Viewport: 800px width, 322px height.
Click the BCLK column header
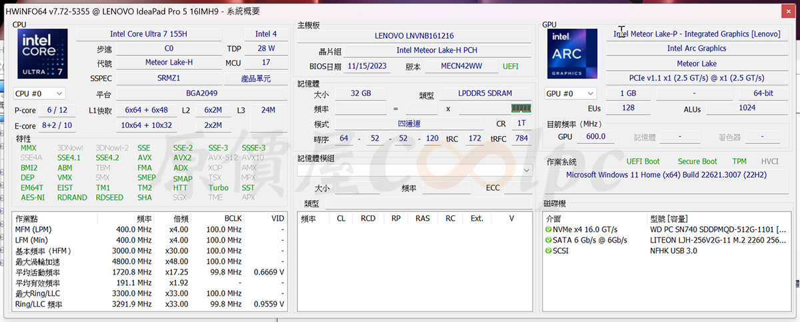point(219,219)
